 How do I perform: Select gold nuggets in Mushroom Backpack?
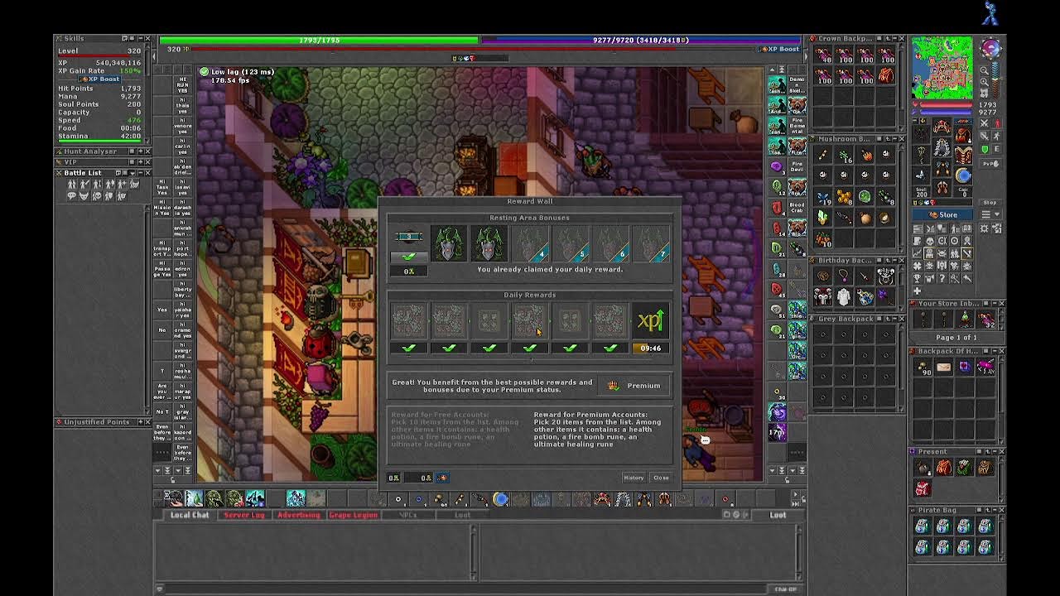point(844,197)
